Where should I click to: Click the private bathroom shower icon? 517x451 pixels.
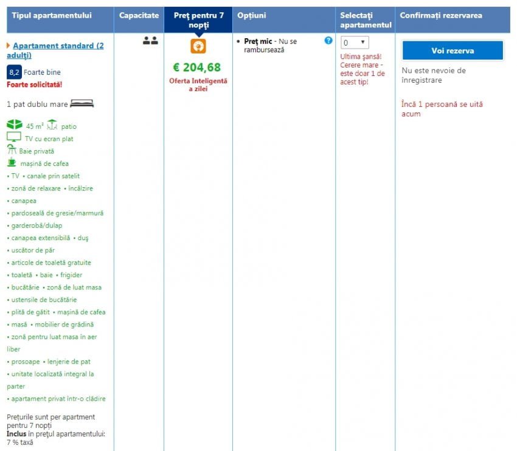12,150
